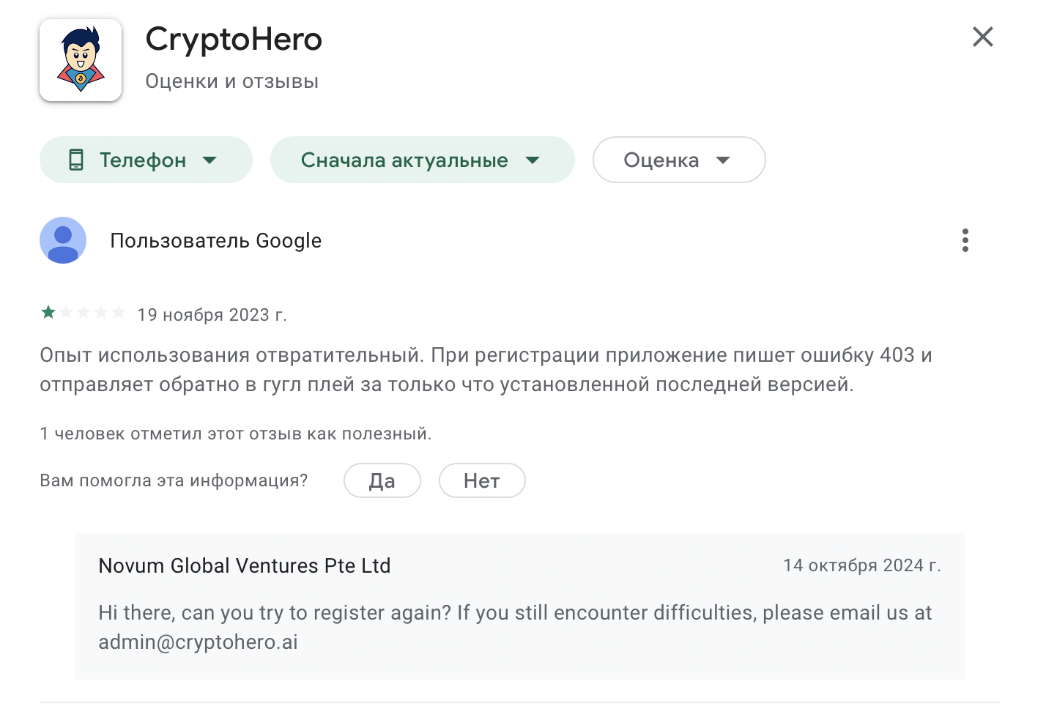Click the phone device icon in the Телефон chip
This screenshot has width=1046, height=706.
(76, 160)
